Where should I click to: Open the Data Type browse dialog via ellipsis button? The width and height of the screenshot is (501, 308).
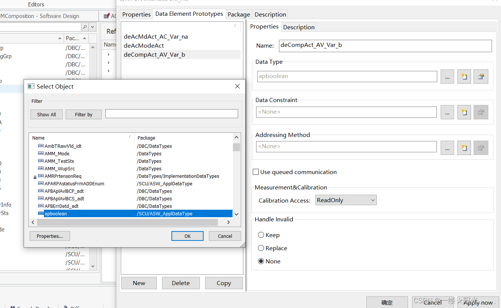coord(447,76)
